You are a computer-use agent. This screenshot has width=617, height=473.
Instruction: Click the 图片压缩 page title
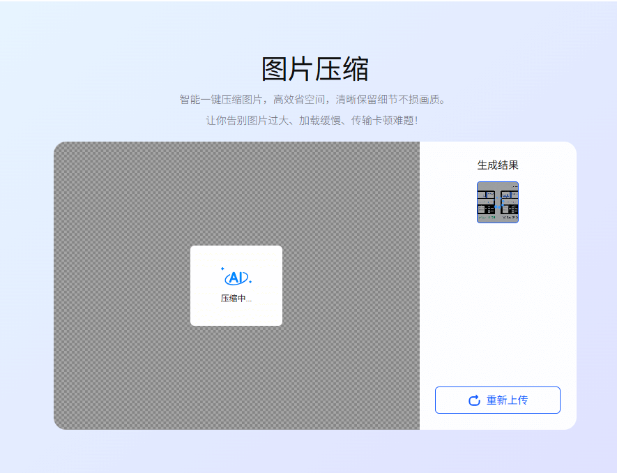pos(308,68)
